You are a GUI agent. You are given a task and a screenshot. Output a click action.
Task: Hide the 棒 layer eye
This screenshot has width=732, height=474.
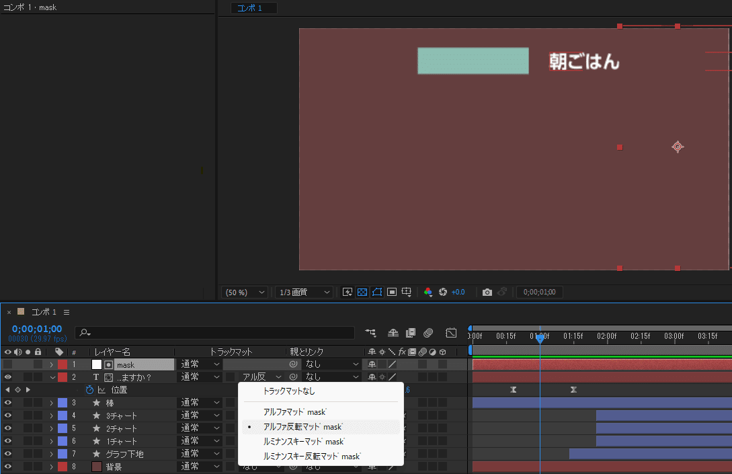[x=8, y=403]
